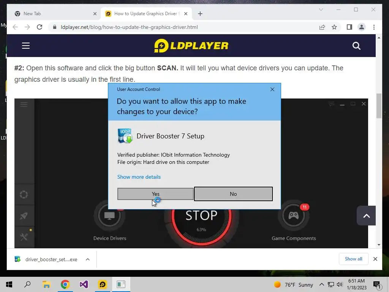The image size is (389, 292).
Task: Click page vertical scrollbar thumb
Action: (x=379, y=106)
